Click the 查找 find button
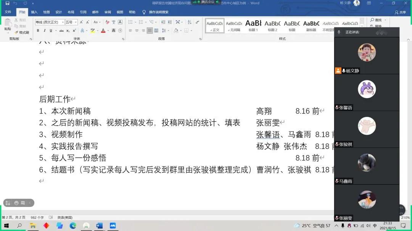The height and width of the screenshot is (231, 412). tap(378, 20)
